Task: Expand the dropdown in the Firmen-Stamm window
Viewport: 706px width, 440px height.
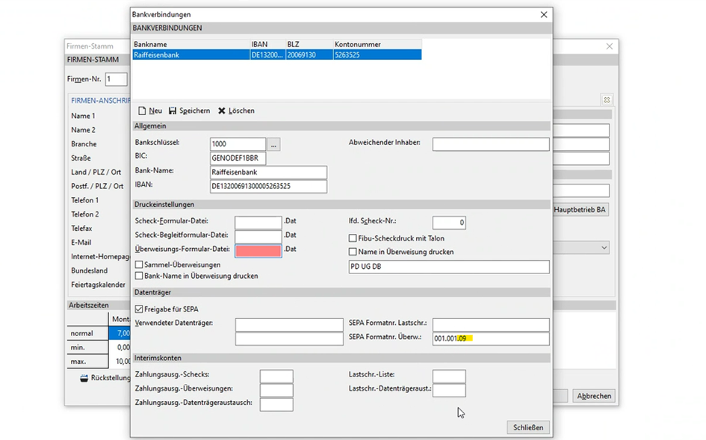Action: tap(604, 247)
